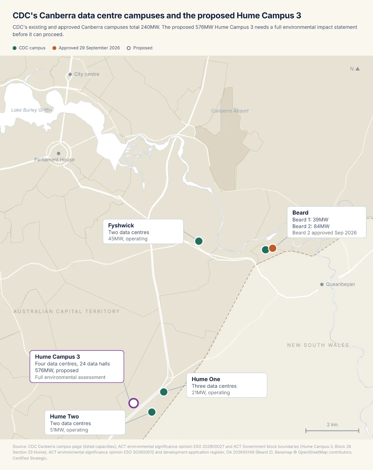The height and width of the screenshot is (470, 373).
Task: Click the Hume One card heading
Action: coord(206,379)
